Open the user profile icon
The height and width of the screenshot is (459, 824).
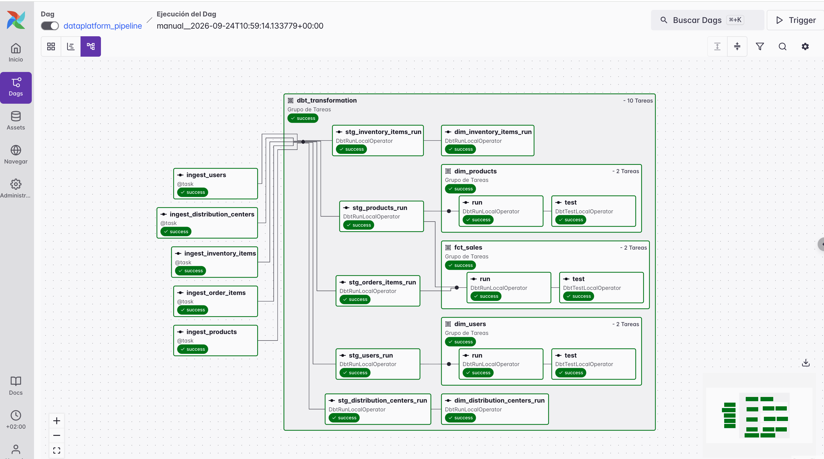[x=16, y=450]
